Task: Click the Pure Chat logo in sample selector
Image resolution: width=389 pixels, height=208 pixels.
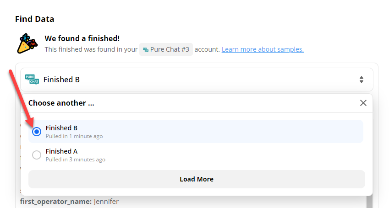Action: (x=32, y=80)
